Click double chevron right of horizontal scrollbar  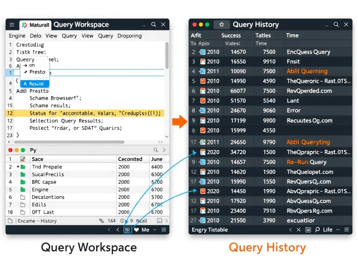tap(160, 142)
